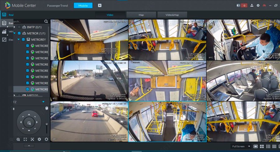Open the Video&Map tab
This screenshot has width=280, height=152.
click(x=172, y=15)
